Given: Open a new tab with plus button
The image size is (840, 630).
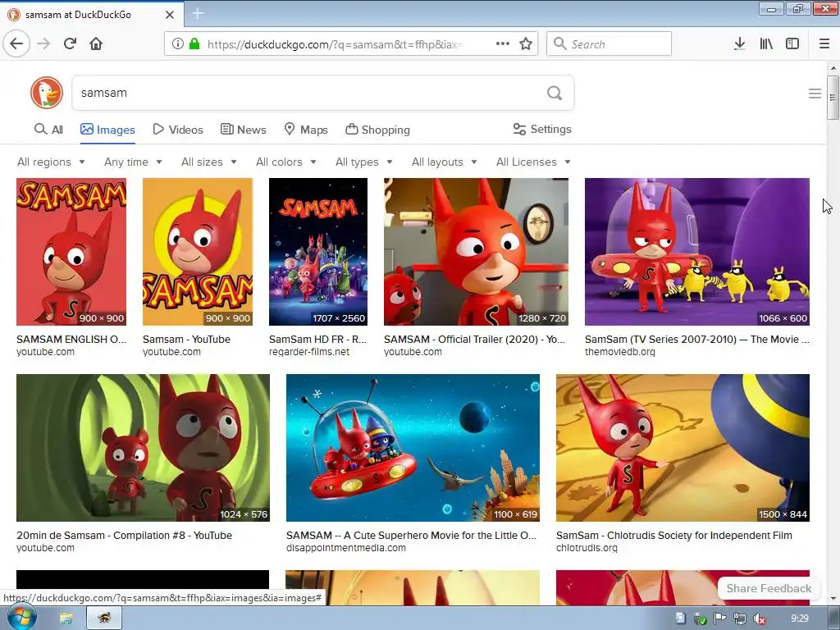Looking at the screenshot, I should click(x=198, y=14).
